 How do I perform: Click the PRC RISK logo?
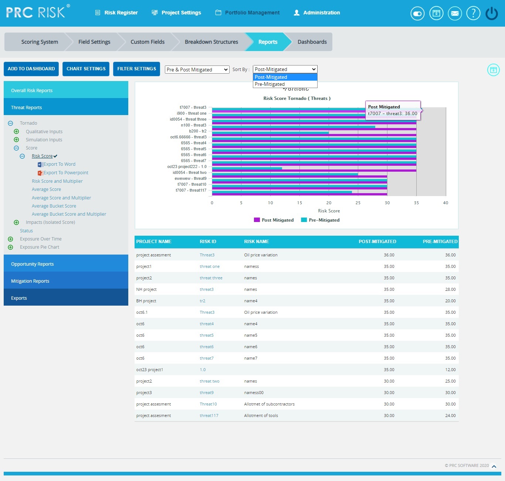point(35,12)
